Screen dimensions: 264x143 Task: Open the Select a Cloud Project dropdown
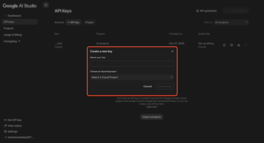tap(132, 77)
